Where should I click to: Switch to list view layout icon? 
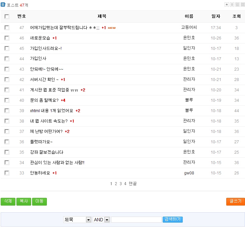point(232,5)
